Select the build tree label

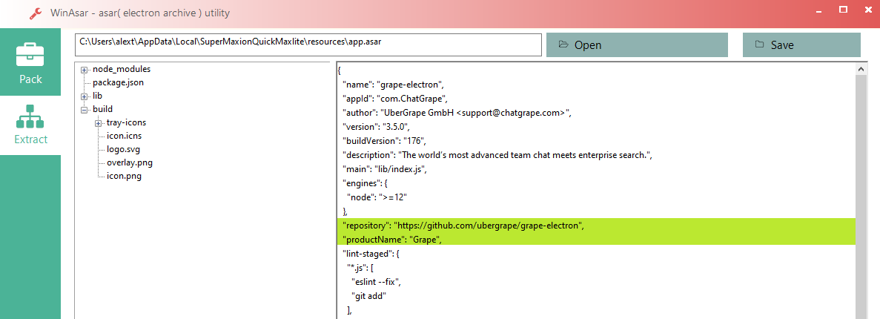103,110
